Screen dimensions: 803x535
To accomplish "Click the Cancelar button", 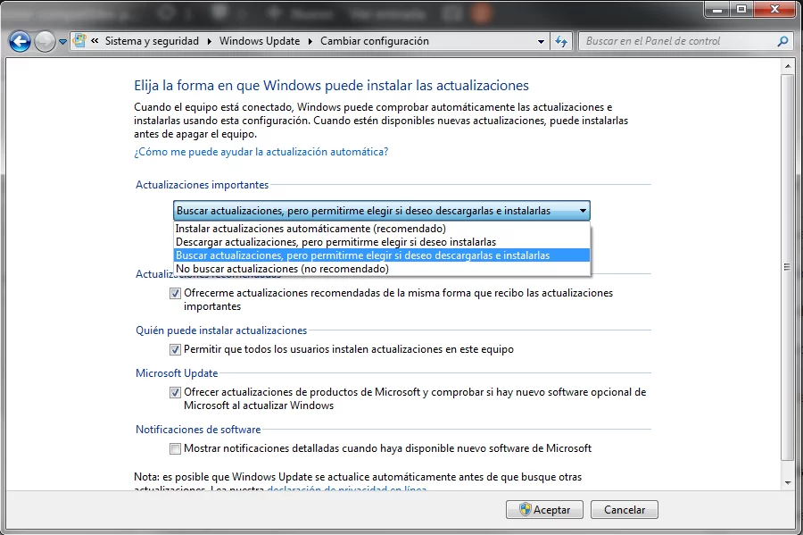I will pos(625,510).
